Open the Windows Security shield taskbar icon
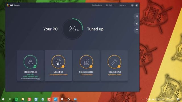 click(62, 99)
